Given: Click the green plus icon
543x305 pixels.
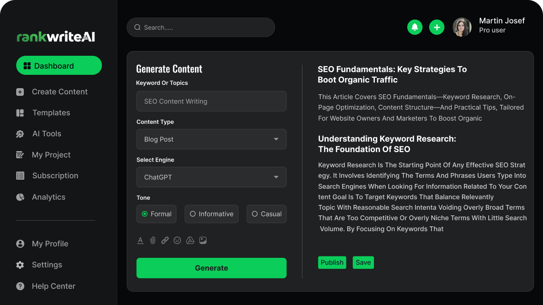Looking at the screenshot, I should click(437, 27).
